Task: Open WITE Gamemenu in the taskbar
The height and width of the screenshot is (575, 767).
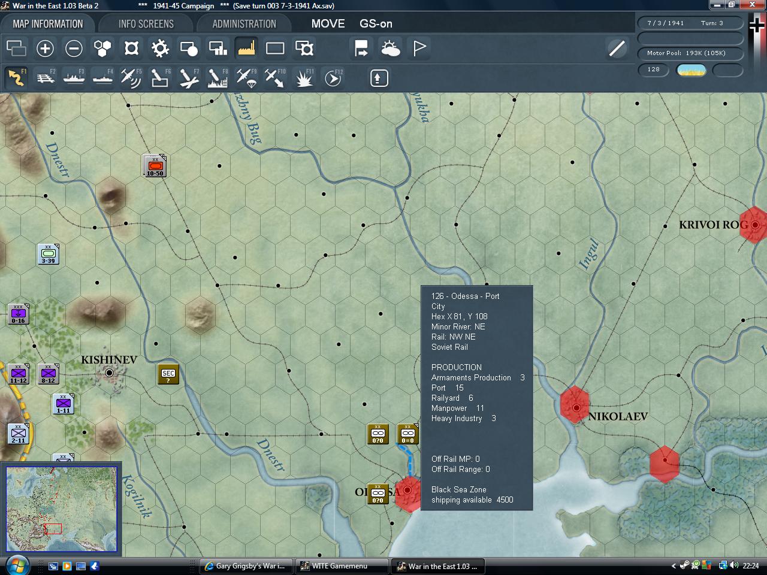Action: coord(340,566)
